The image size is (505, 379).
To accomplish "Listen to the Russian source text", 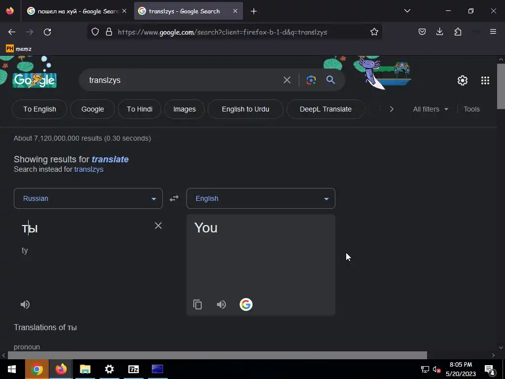I will tap(25, 304).
